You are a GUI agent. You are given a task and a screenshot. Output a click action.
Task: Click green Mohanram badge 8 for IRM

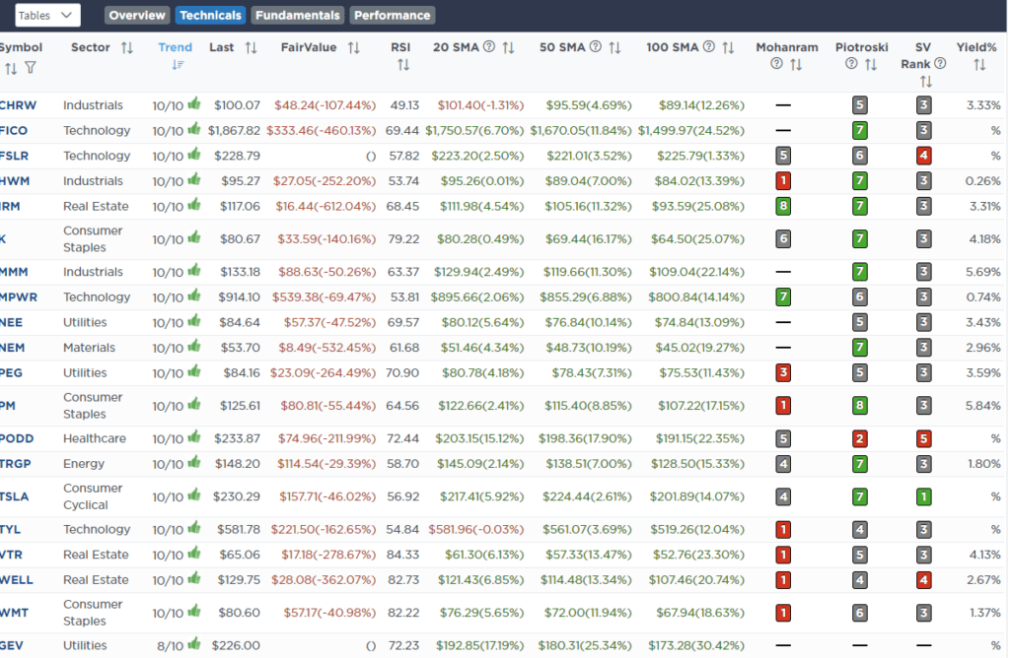pyautogui.click(x=783, y=207)
